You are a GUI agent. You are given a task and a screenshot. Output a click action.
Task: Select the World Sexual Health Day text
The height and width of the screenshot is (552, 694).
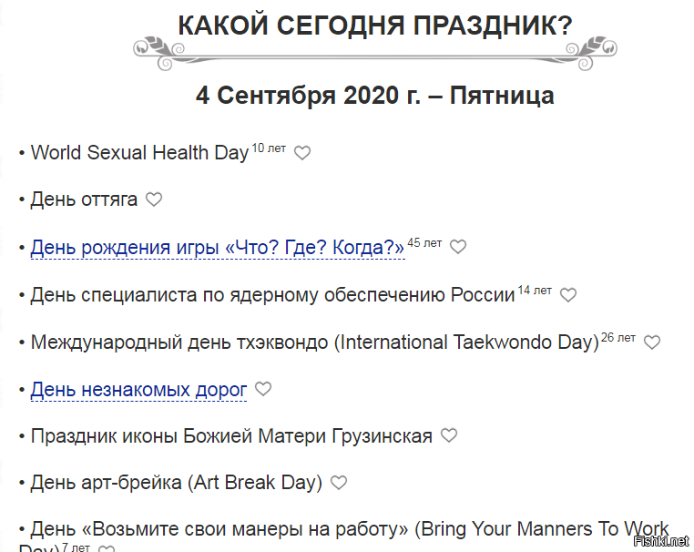coord(139,153)
